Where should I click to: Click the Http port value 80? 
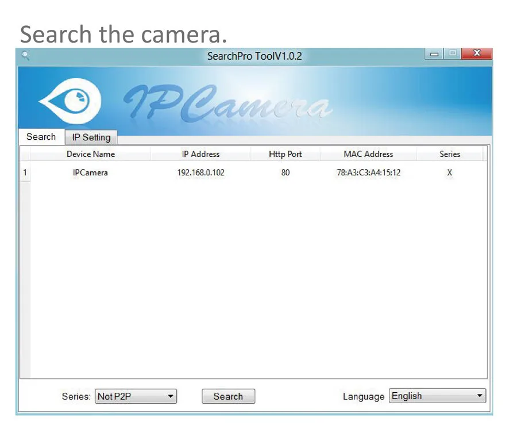(285, 173)
